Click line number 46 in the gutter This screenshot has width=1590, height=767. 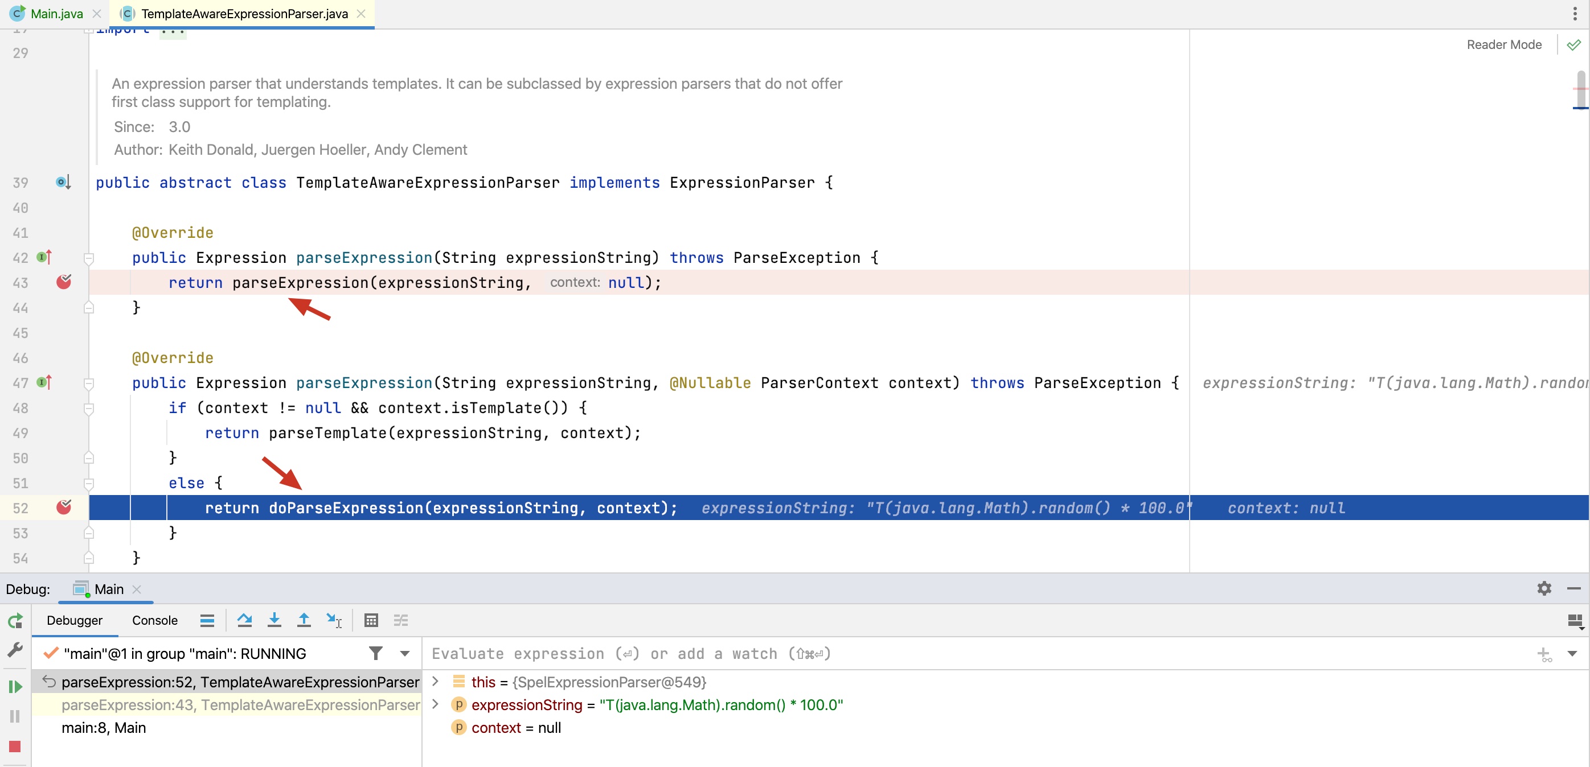pos(21,357)
